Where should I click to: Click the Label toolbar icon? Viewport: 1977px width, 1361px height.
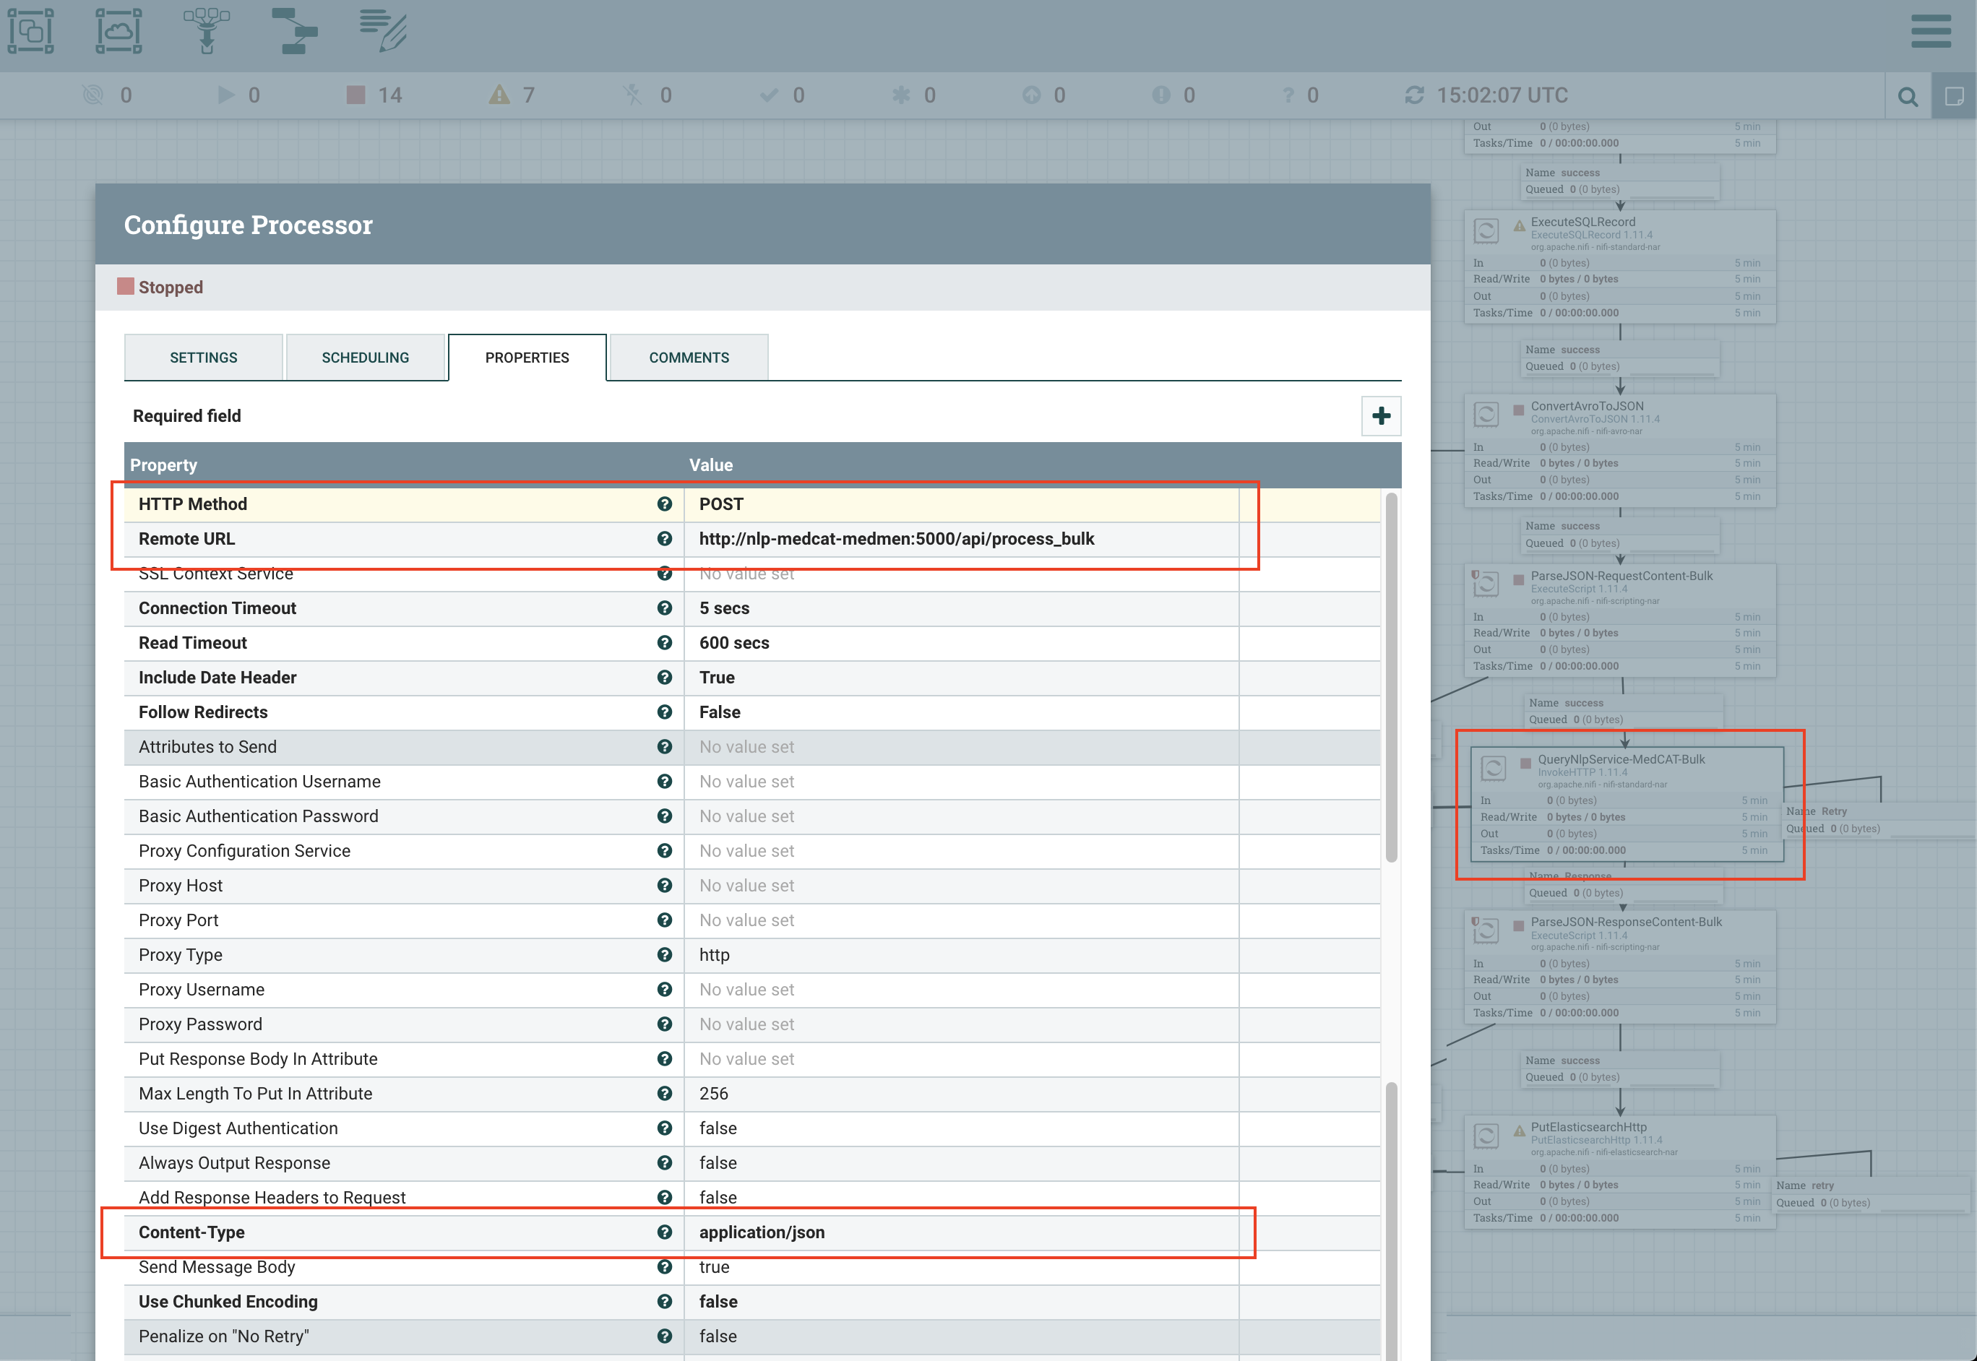point(383,30)
